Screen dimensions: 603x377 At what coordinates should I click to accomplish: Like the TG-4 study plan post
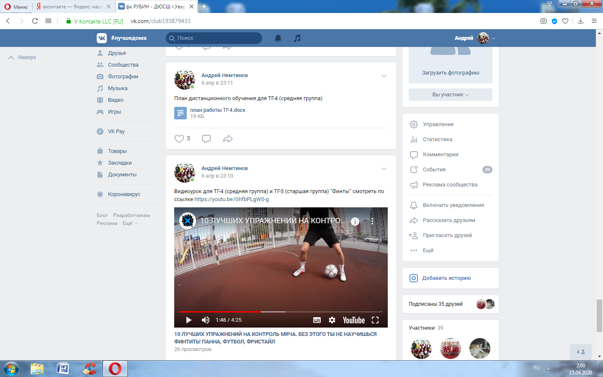tap(179, 139)
